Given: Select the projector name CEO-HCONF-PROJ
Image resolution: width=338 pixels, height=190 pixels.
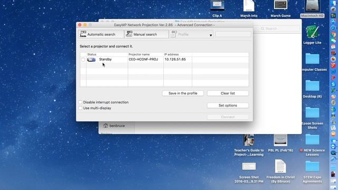Looking at the screenshot, I should (143, 59).
